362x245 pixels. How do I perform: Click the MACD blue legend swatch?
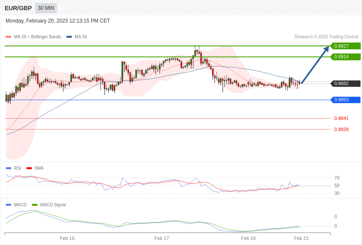(x=9, y=205)
